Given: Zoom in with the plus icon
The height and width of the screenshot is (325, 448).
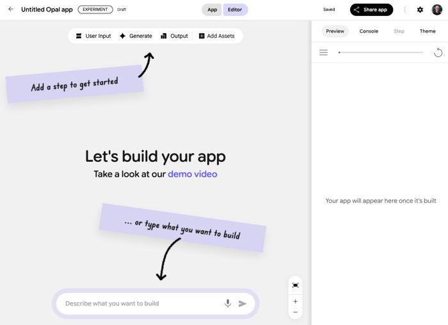Looking at the screenshot, I should click(x=295, y=301).
